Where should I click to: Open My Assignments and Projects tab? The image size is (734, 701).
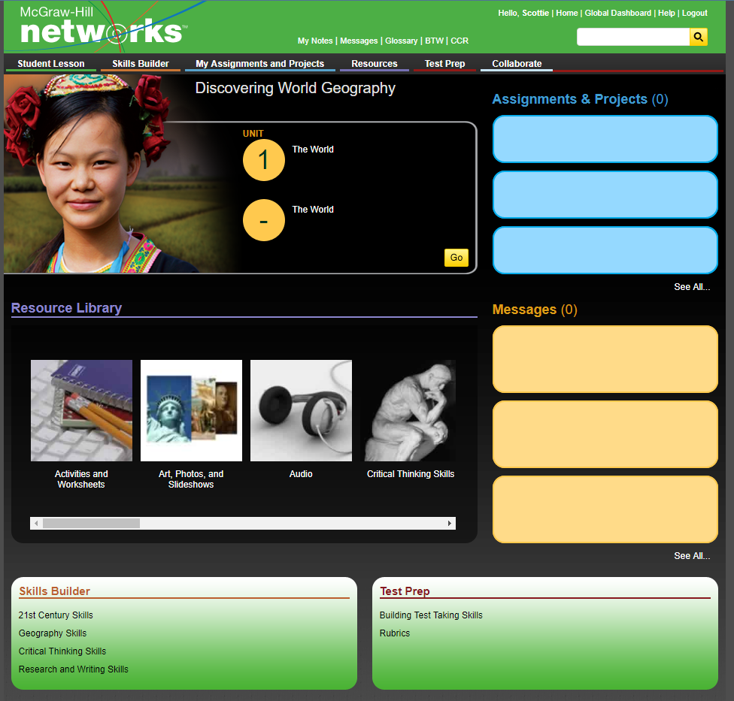[259, 64]
